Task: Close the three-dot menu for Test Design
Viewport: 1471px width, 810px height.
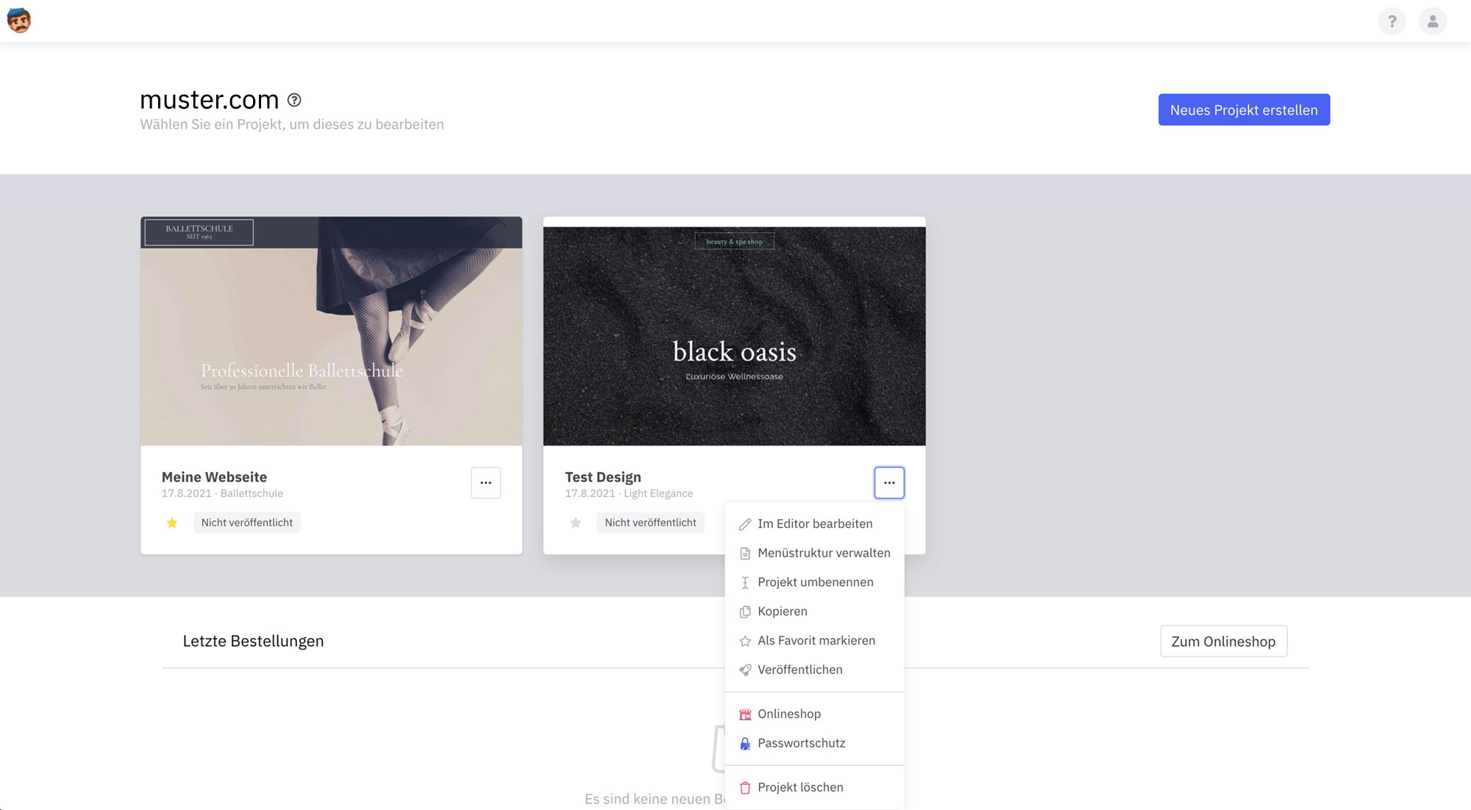Action: 889,483
